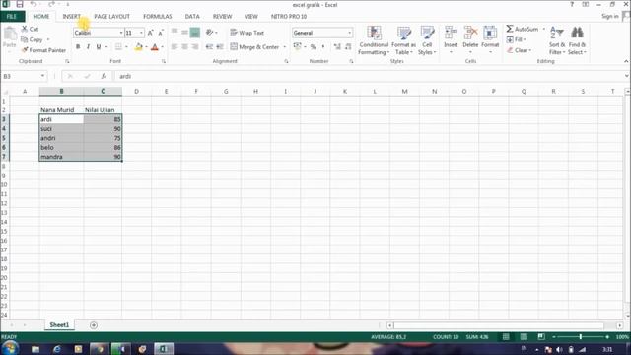Click the Undo arrow icon

tap(34, 4)
